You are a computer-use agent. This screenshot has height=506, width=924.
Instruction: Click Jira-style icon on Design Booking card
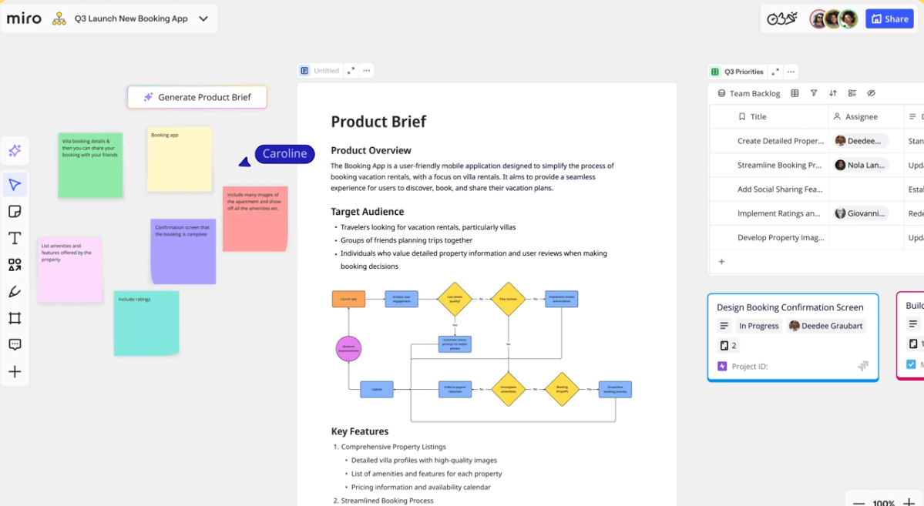coord(862,367)
